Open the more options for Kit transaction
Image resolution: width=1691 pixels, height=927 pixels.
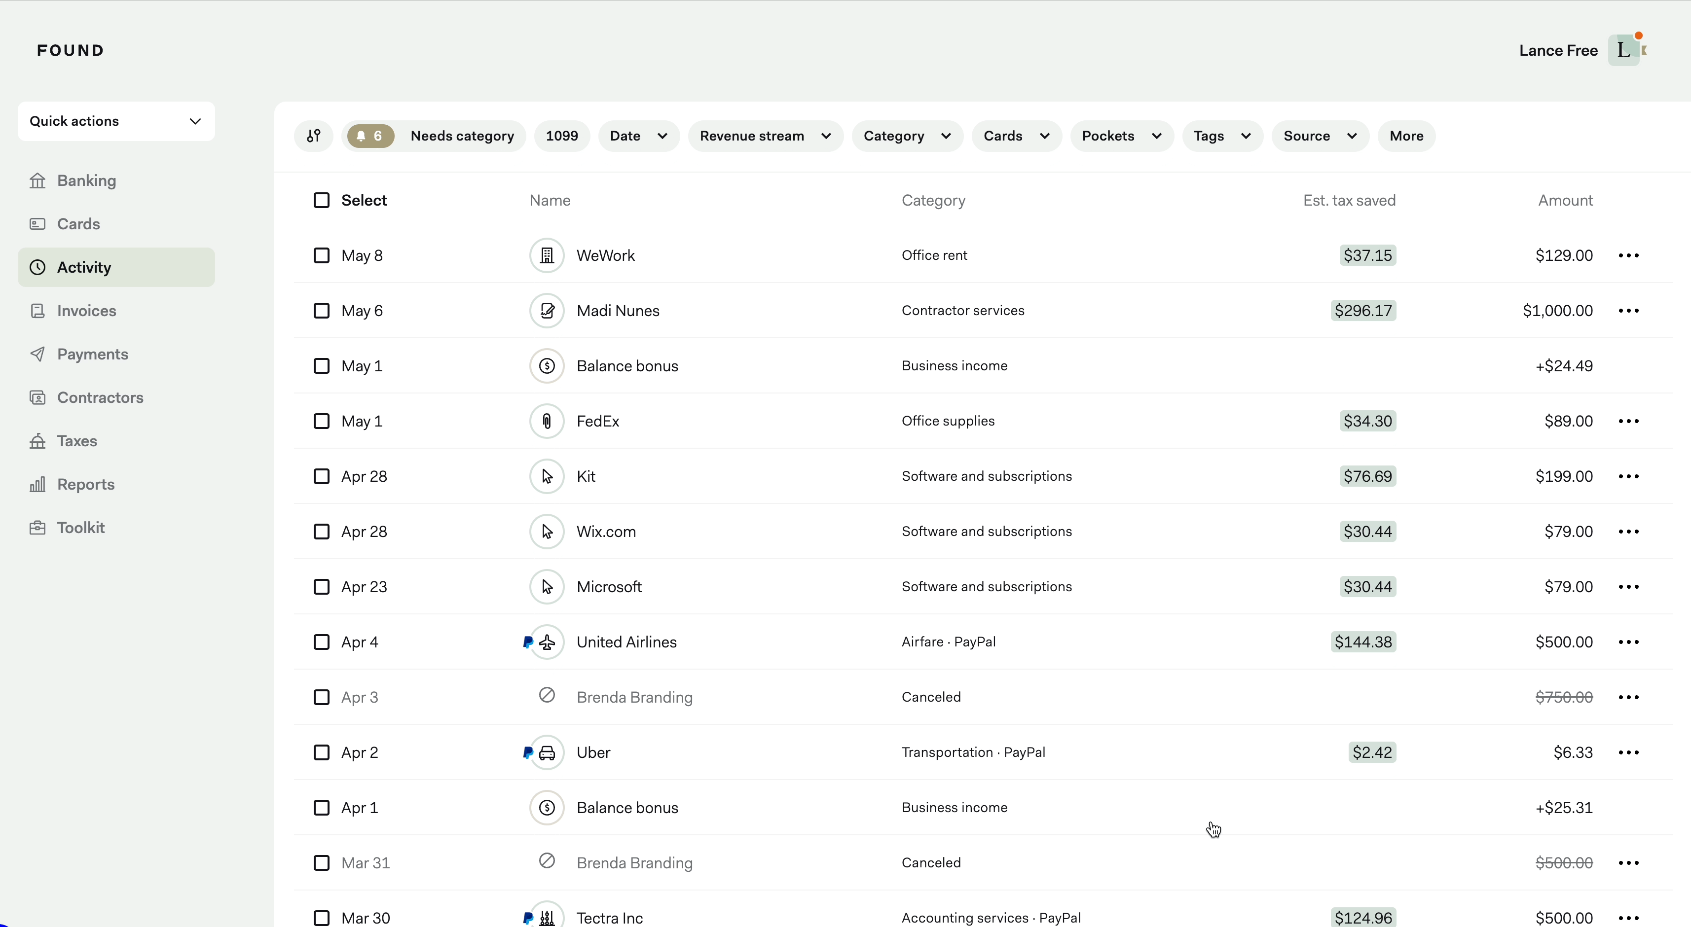(1628, 476)
